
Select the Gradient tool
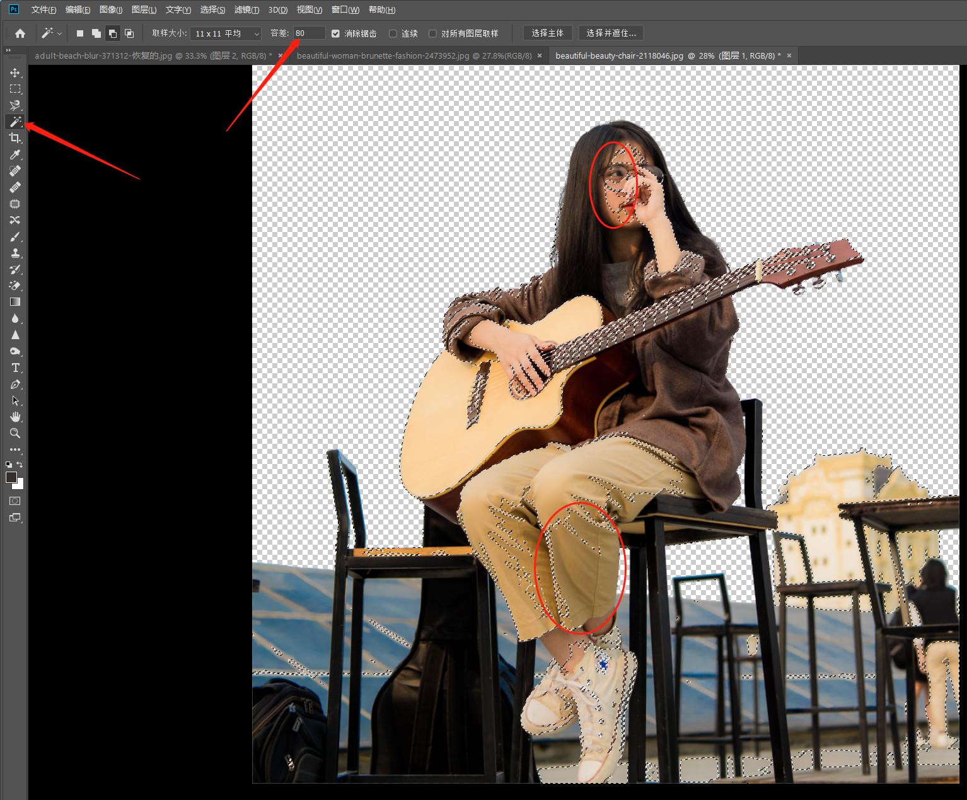coord(15,302)
